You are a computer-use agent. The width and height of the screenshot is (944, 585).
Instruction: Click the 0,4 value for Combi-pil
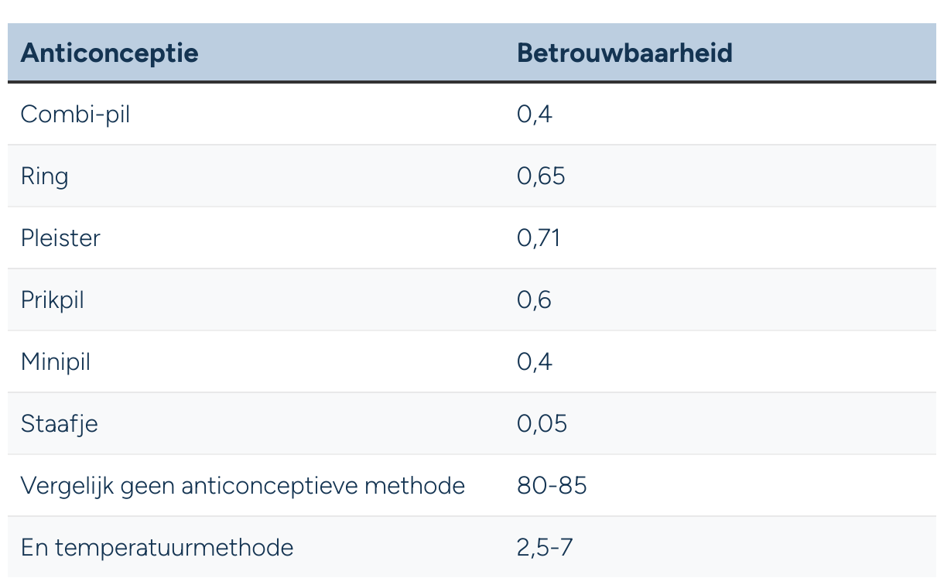point(535,115)
